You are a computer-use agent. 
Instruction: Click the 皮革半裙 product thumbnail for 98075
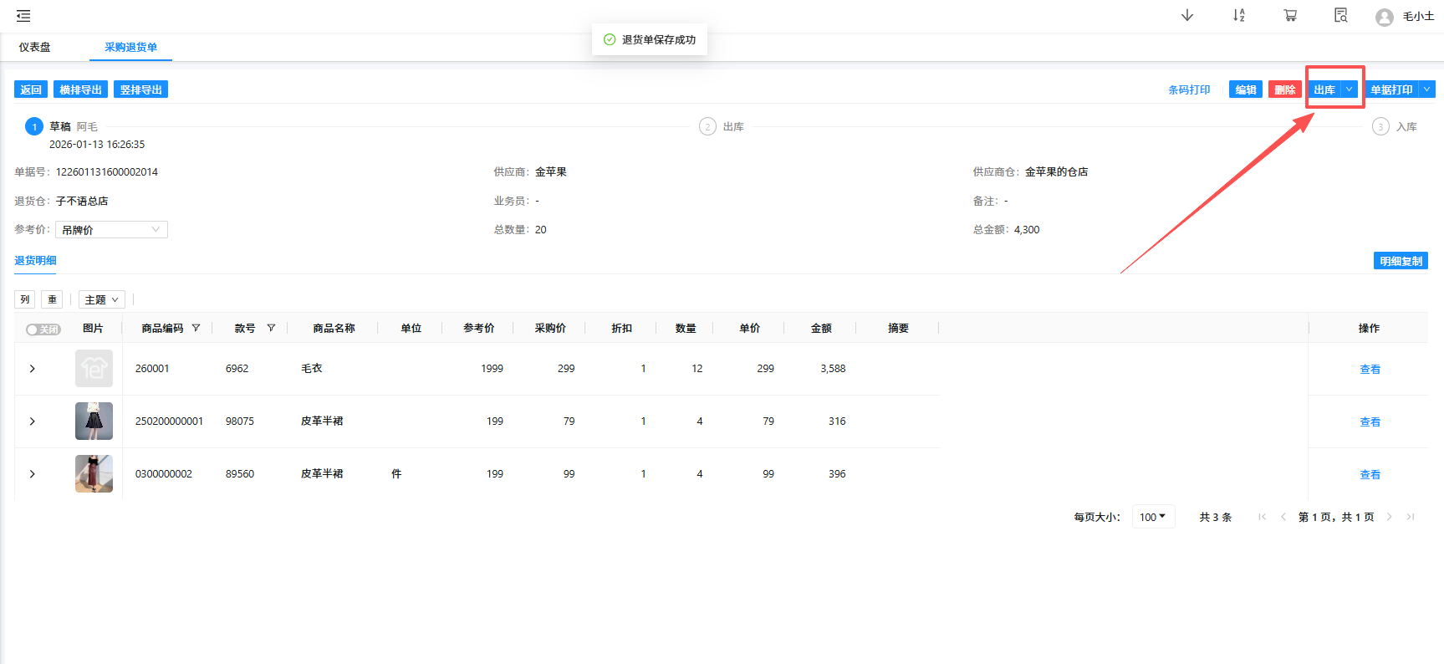click(94, 421)
